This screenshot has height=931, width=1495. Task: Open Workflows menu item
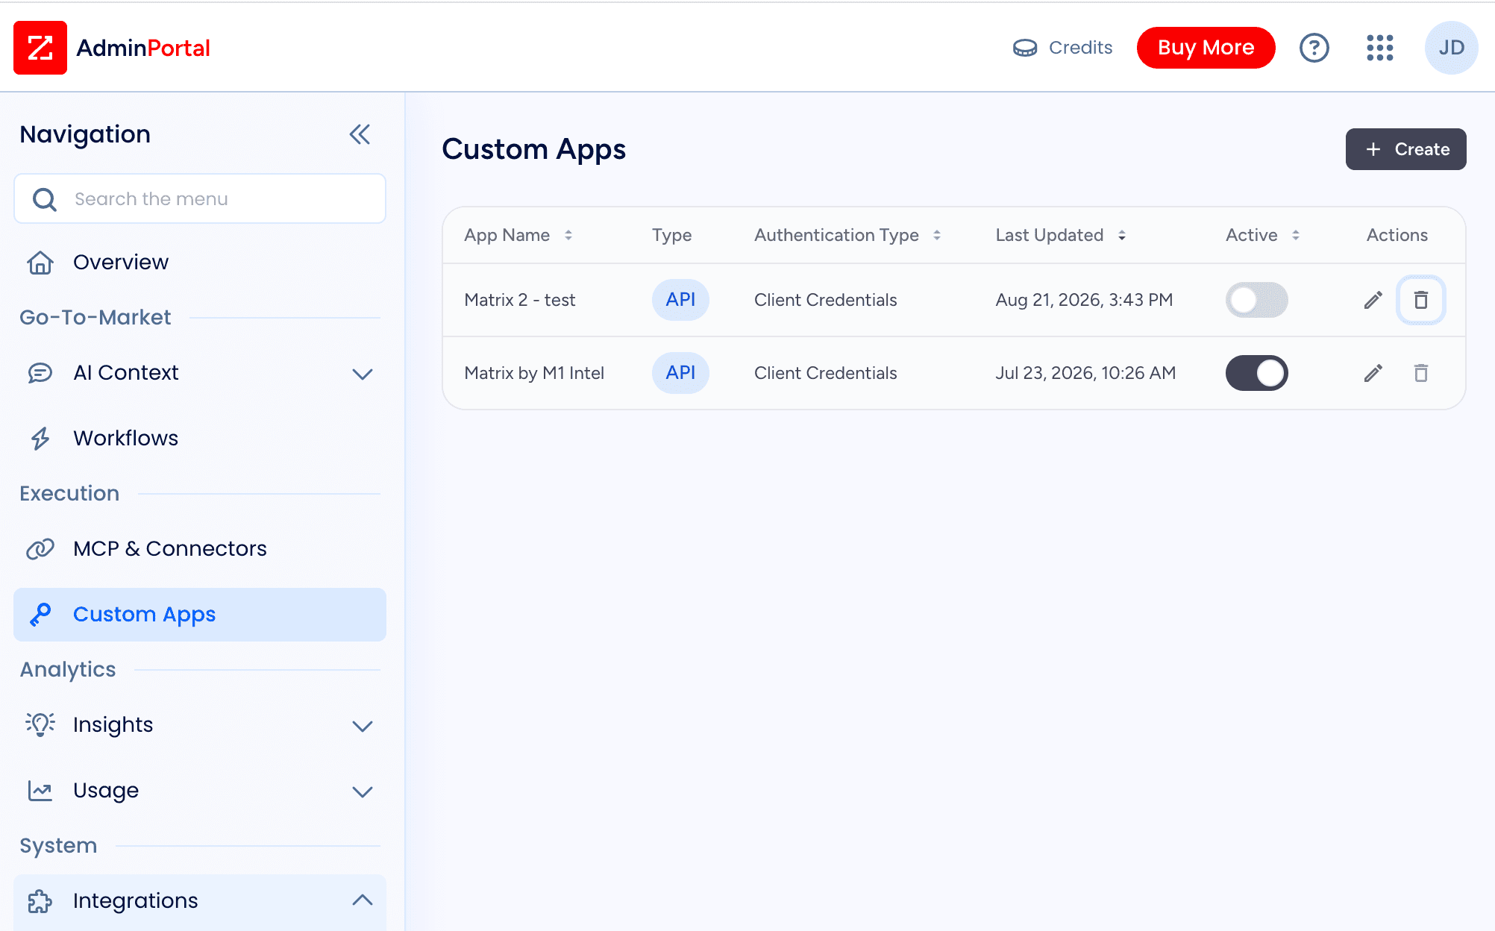(x=200, y=439)
